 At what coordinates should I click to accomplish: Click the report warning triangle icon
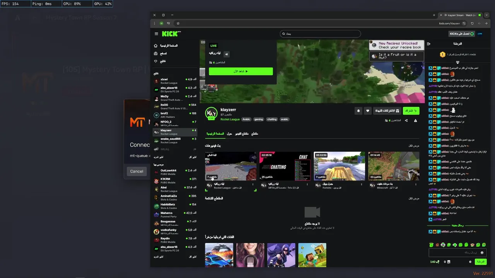[415, 120]
